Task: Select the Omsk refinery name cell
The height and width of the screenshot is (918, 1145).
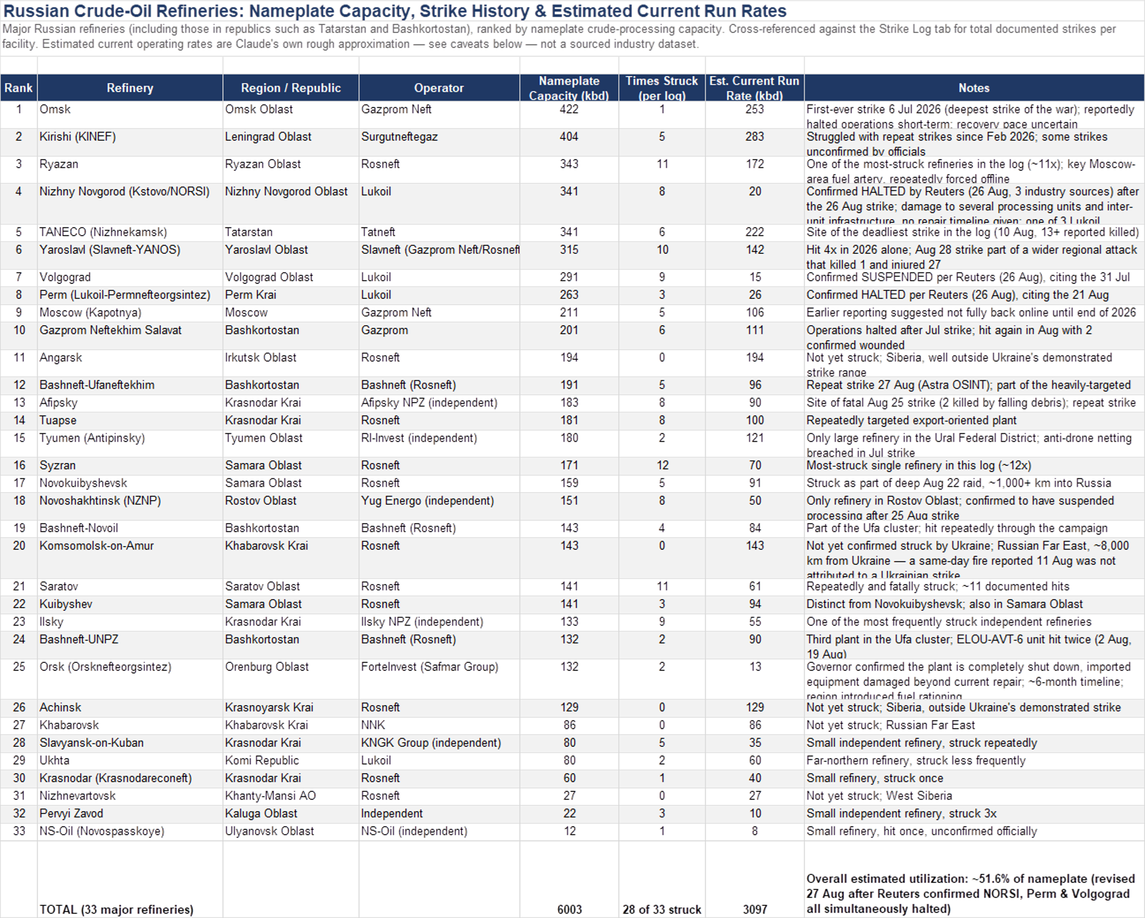Action: 130,115
